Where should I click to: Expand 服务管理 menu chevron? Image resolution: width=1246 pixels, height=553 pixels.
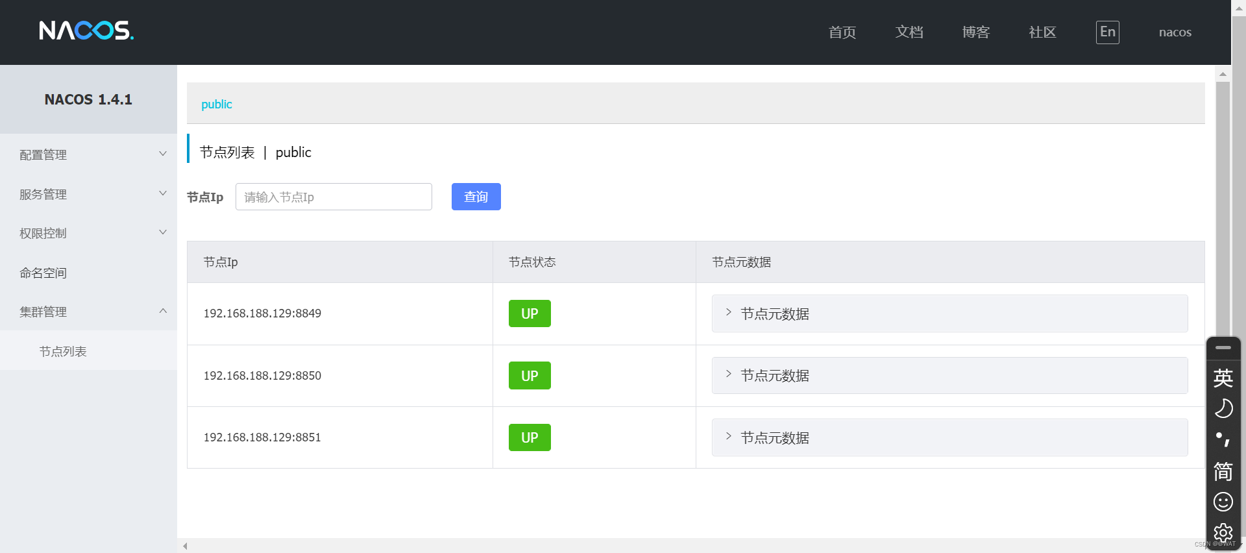(163, 193)
